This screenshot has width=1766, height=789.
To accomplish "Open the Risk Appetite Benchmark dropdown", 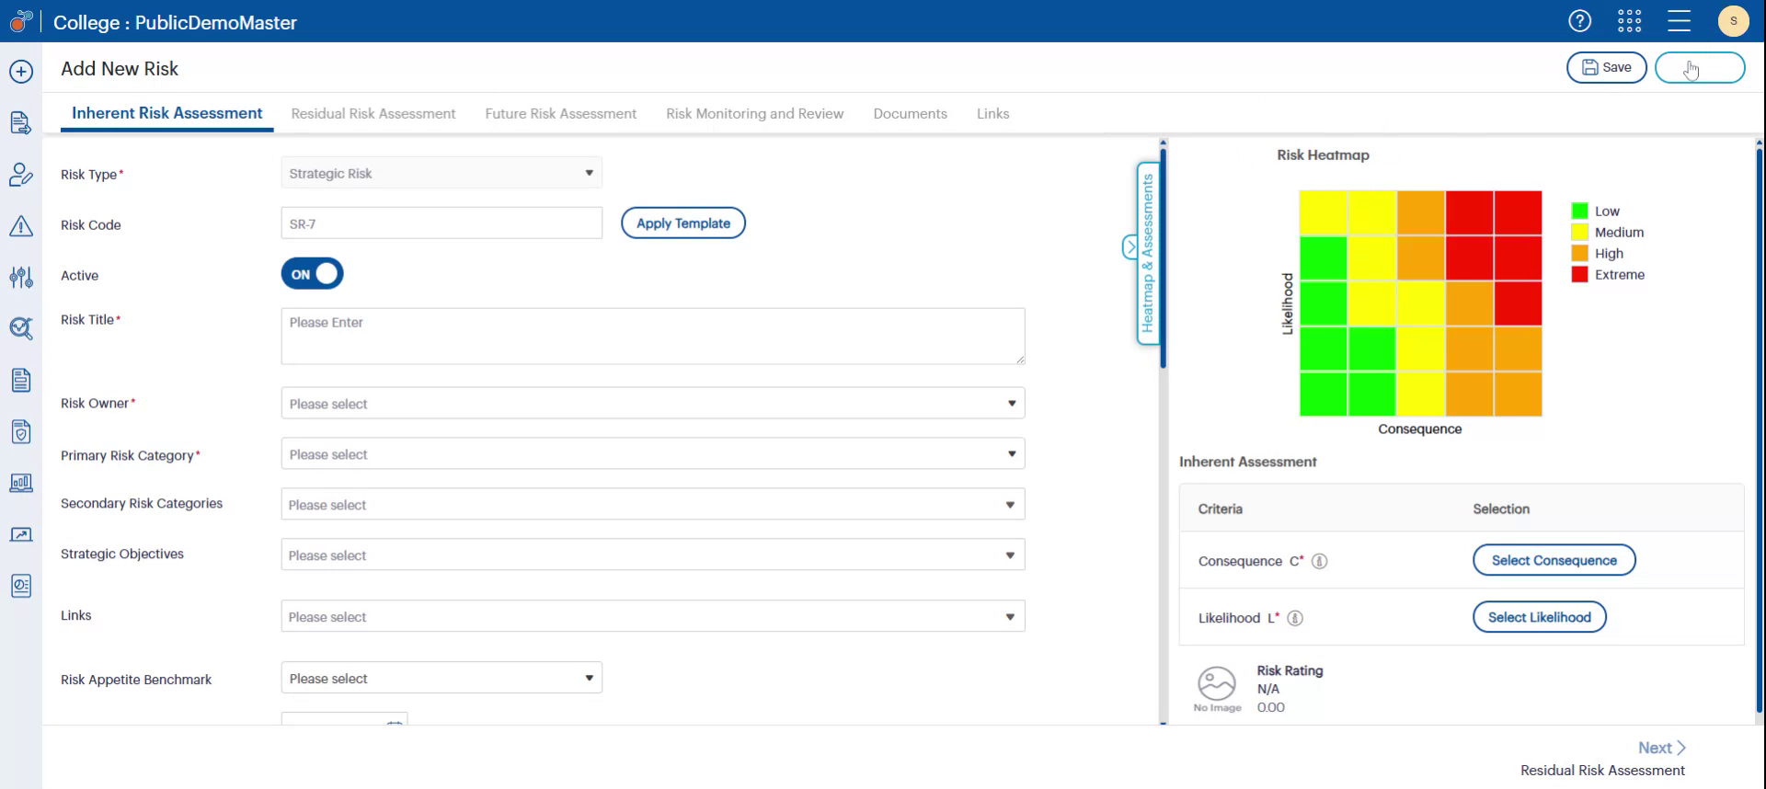I will tap(441, 679).
